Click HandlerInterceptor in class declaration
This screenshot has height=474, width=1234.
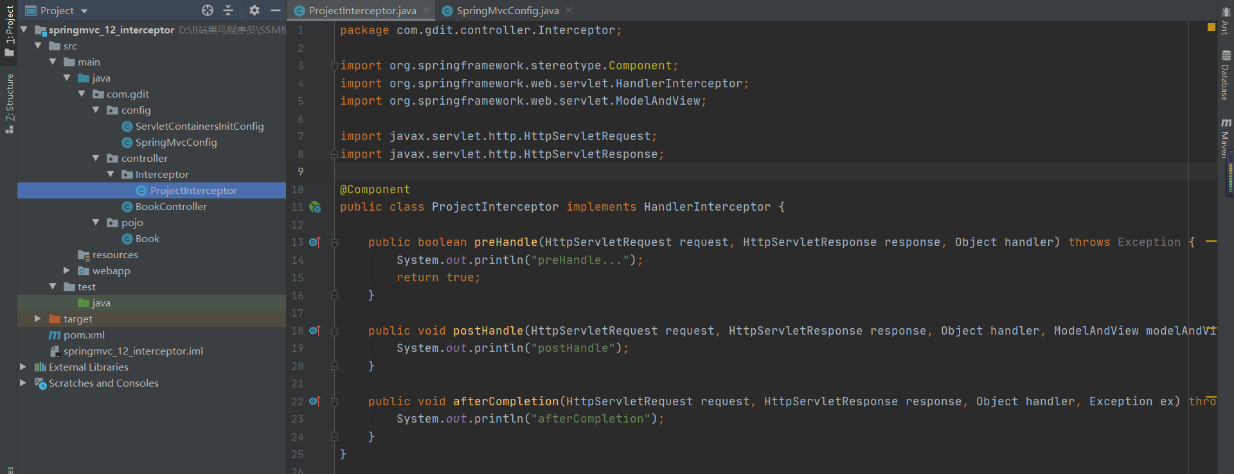(x=707, y=207)
